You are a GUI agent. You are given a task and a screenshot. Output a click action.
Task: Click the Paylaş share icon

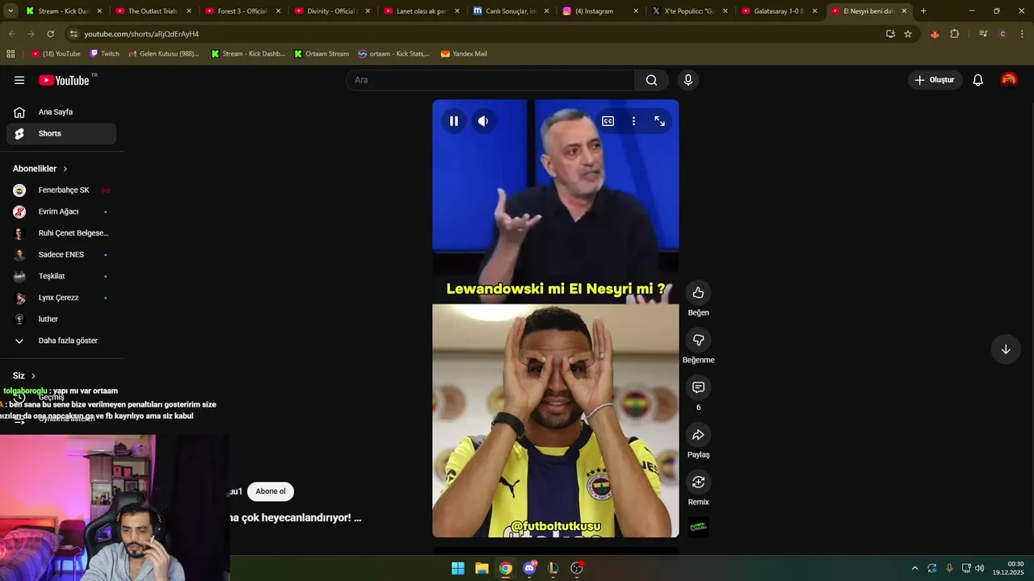[x=698, y=435]
